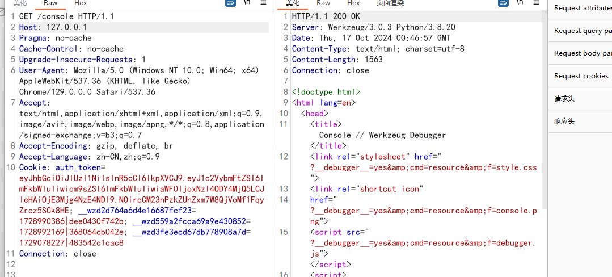Expand Request query parameters section
This screenshot has height=277, width=612.
pyautogui.click(x=580, y=31)
